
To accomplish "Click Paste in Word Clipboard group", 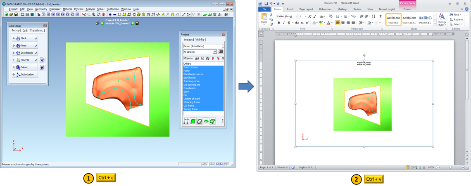I will coord(264,19).
